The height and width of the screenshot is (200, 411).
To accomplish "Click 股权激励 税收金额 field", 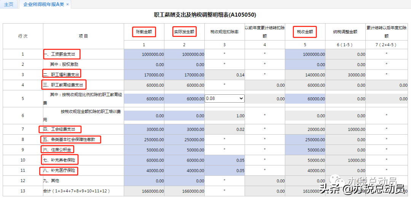I will pos(305,64).
